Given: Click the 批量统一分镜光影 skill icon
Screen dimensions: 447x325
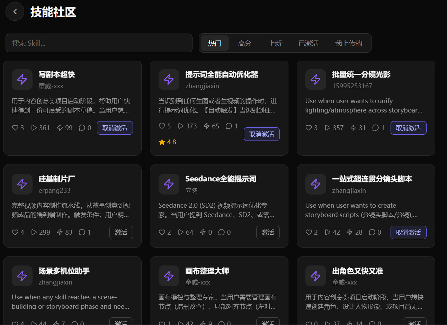Looking at the screenshot, I should pos(315,79).
